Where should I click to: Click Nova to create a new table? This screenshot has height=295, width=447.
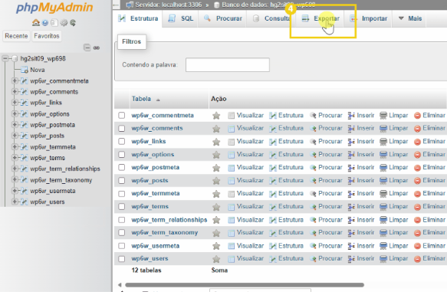pyautogui.click(x=38, y=70)
